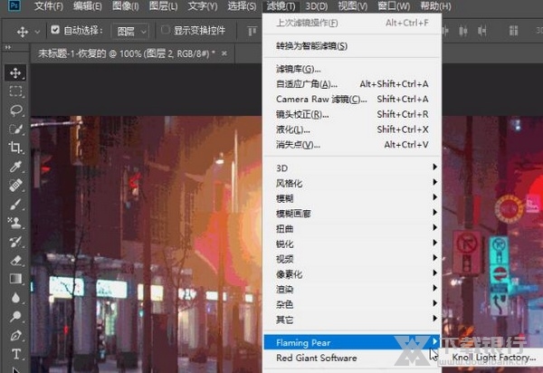Choose 自适应广角(A) filter
543x373 pixels.
pyautogui.click(x=352, y=84)
